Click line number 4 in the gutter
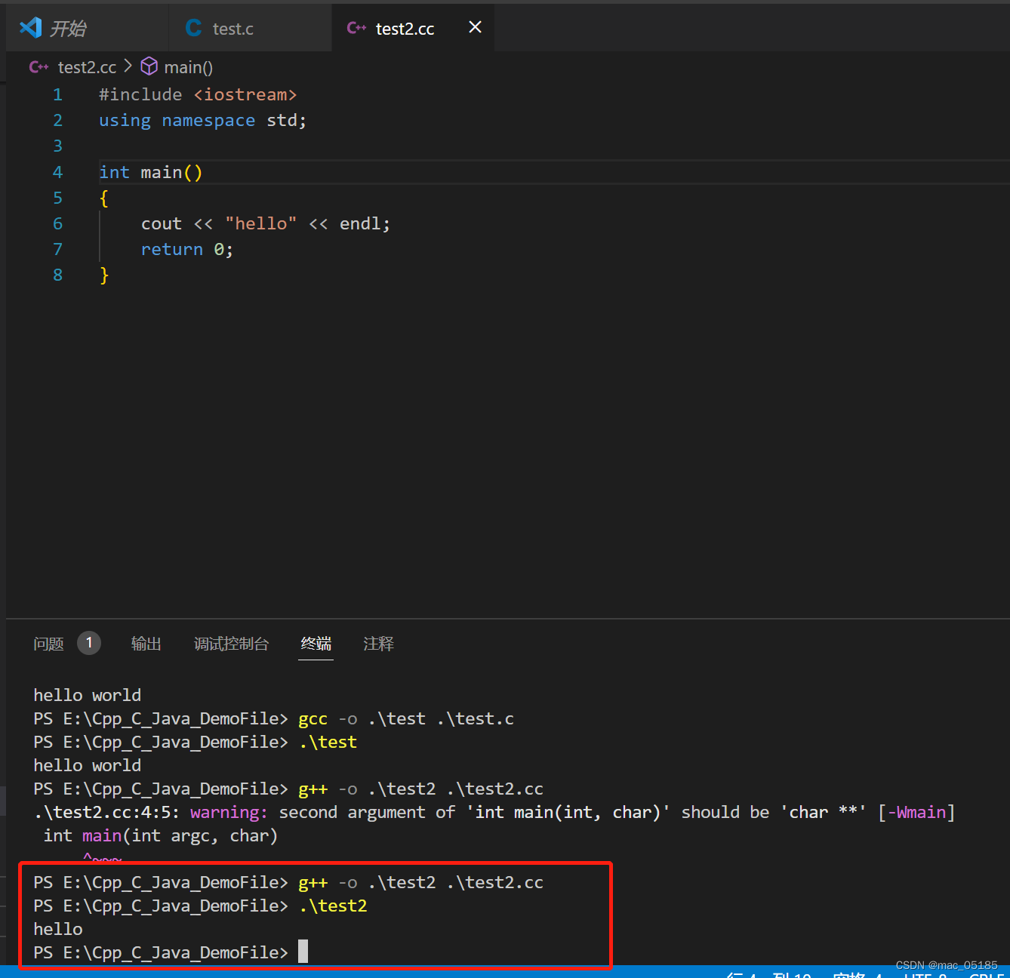This screenshot has width=1010, height=978. (x=57, y=173)
